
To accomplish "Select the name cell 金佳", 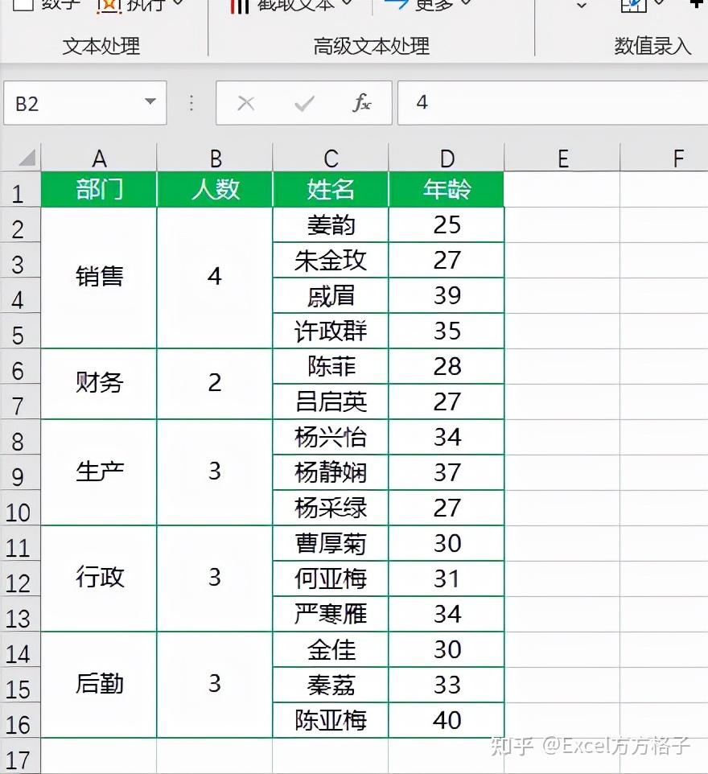I will coord(331,649).
